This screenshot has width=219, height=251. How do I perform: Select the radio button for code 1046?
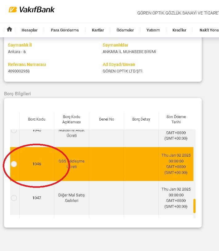click(14, 164)
